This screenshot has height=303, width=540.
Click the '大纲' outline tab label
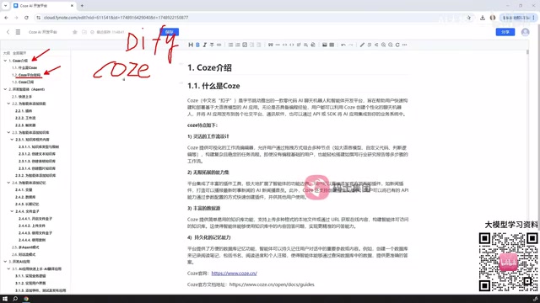click(6, 53)
